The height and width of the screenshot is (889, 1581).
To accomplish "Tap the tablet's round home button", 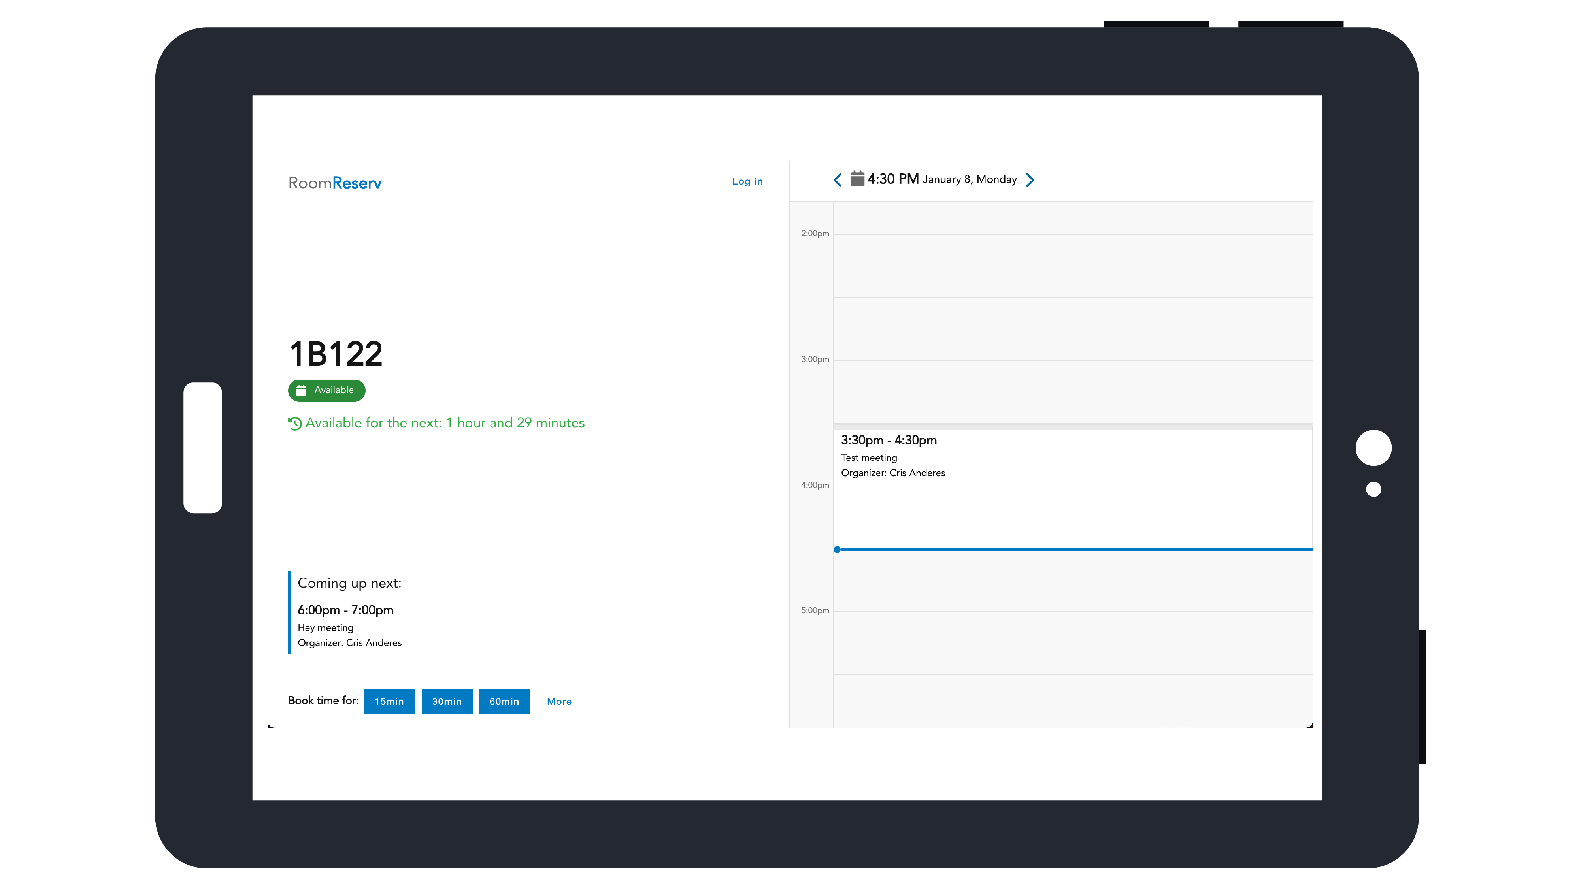I will (1373, 448).
